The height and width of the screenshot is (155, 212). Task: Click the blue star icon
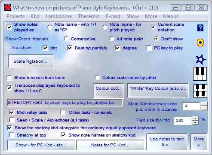(201, 59)
